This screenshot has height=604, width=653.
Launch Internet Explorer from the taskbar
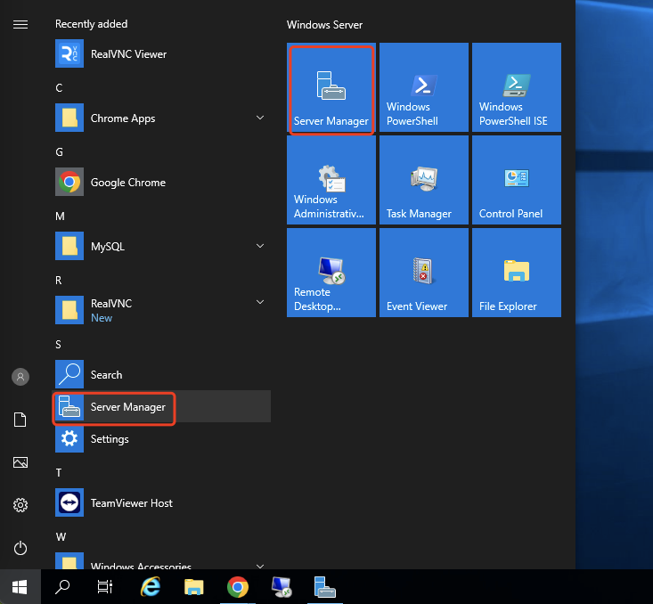[151, 587]
